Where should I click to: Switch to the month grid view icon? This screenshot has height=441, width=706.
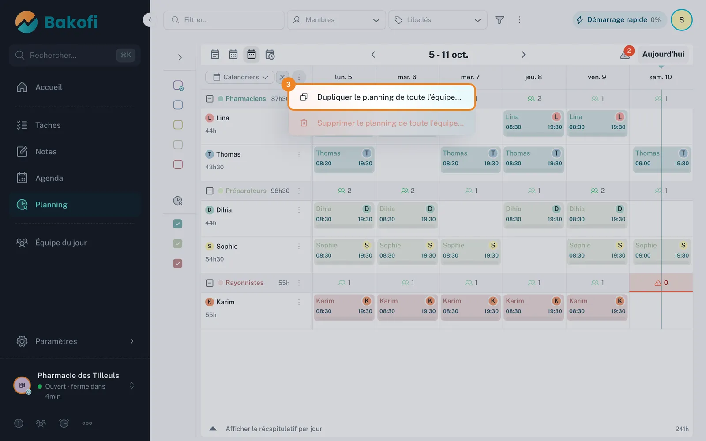click(x=233, y=54)
